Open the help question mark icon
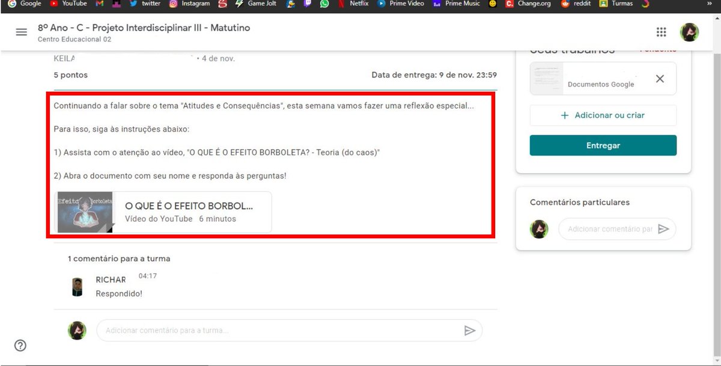 pyautogui.click(x=20, y=346)
